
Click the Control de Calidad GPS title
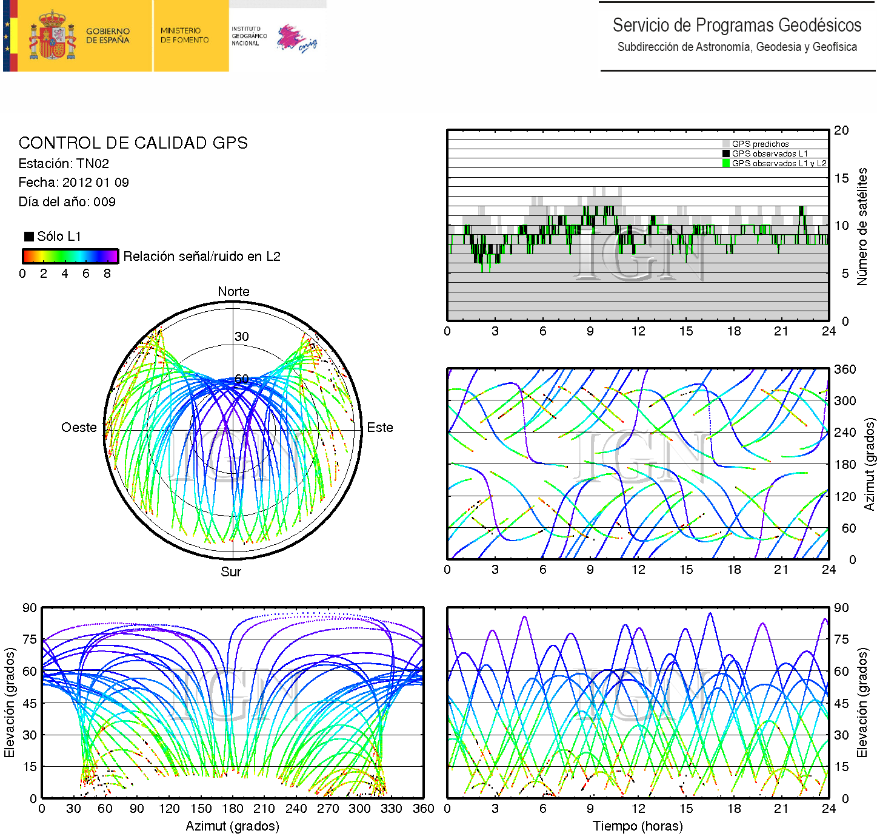pos(133,143)
